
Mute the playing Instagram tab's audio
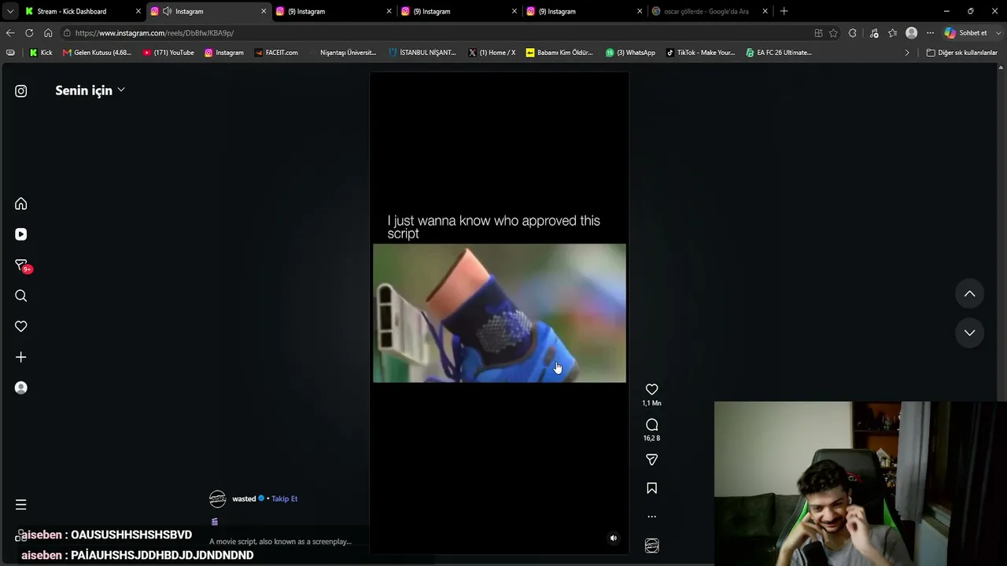tap(167, 12)
